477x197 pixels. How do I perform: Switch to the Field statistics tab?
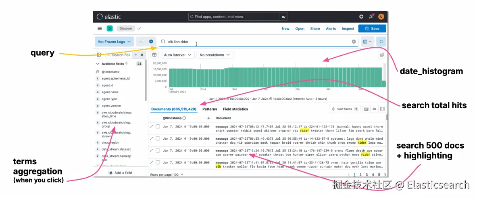(235, 109)
